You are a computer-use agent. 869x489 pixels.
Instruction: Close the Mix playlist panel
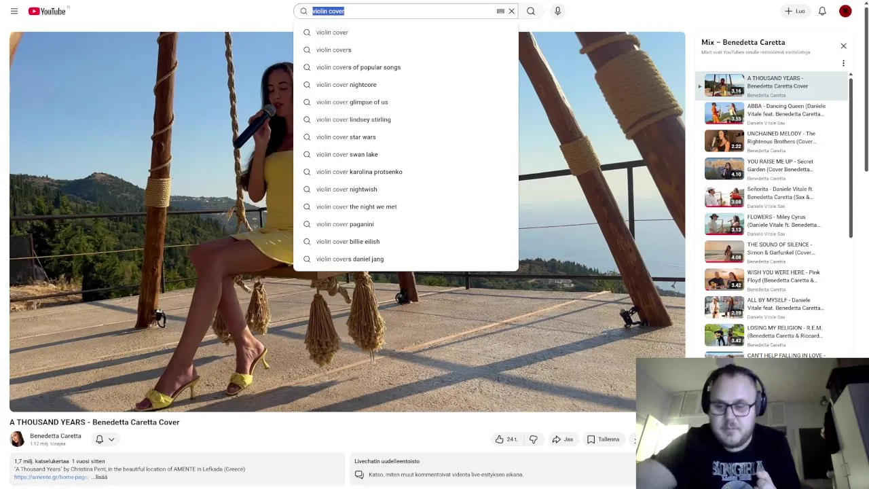coord(843,46)
